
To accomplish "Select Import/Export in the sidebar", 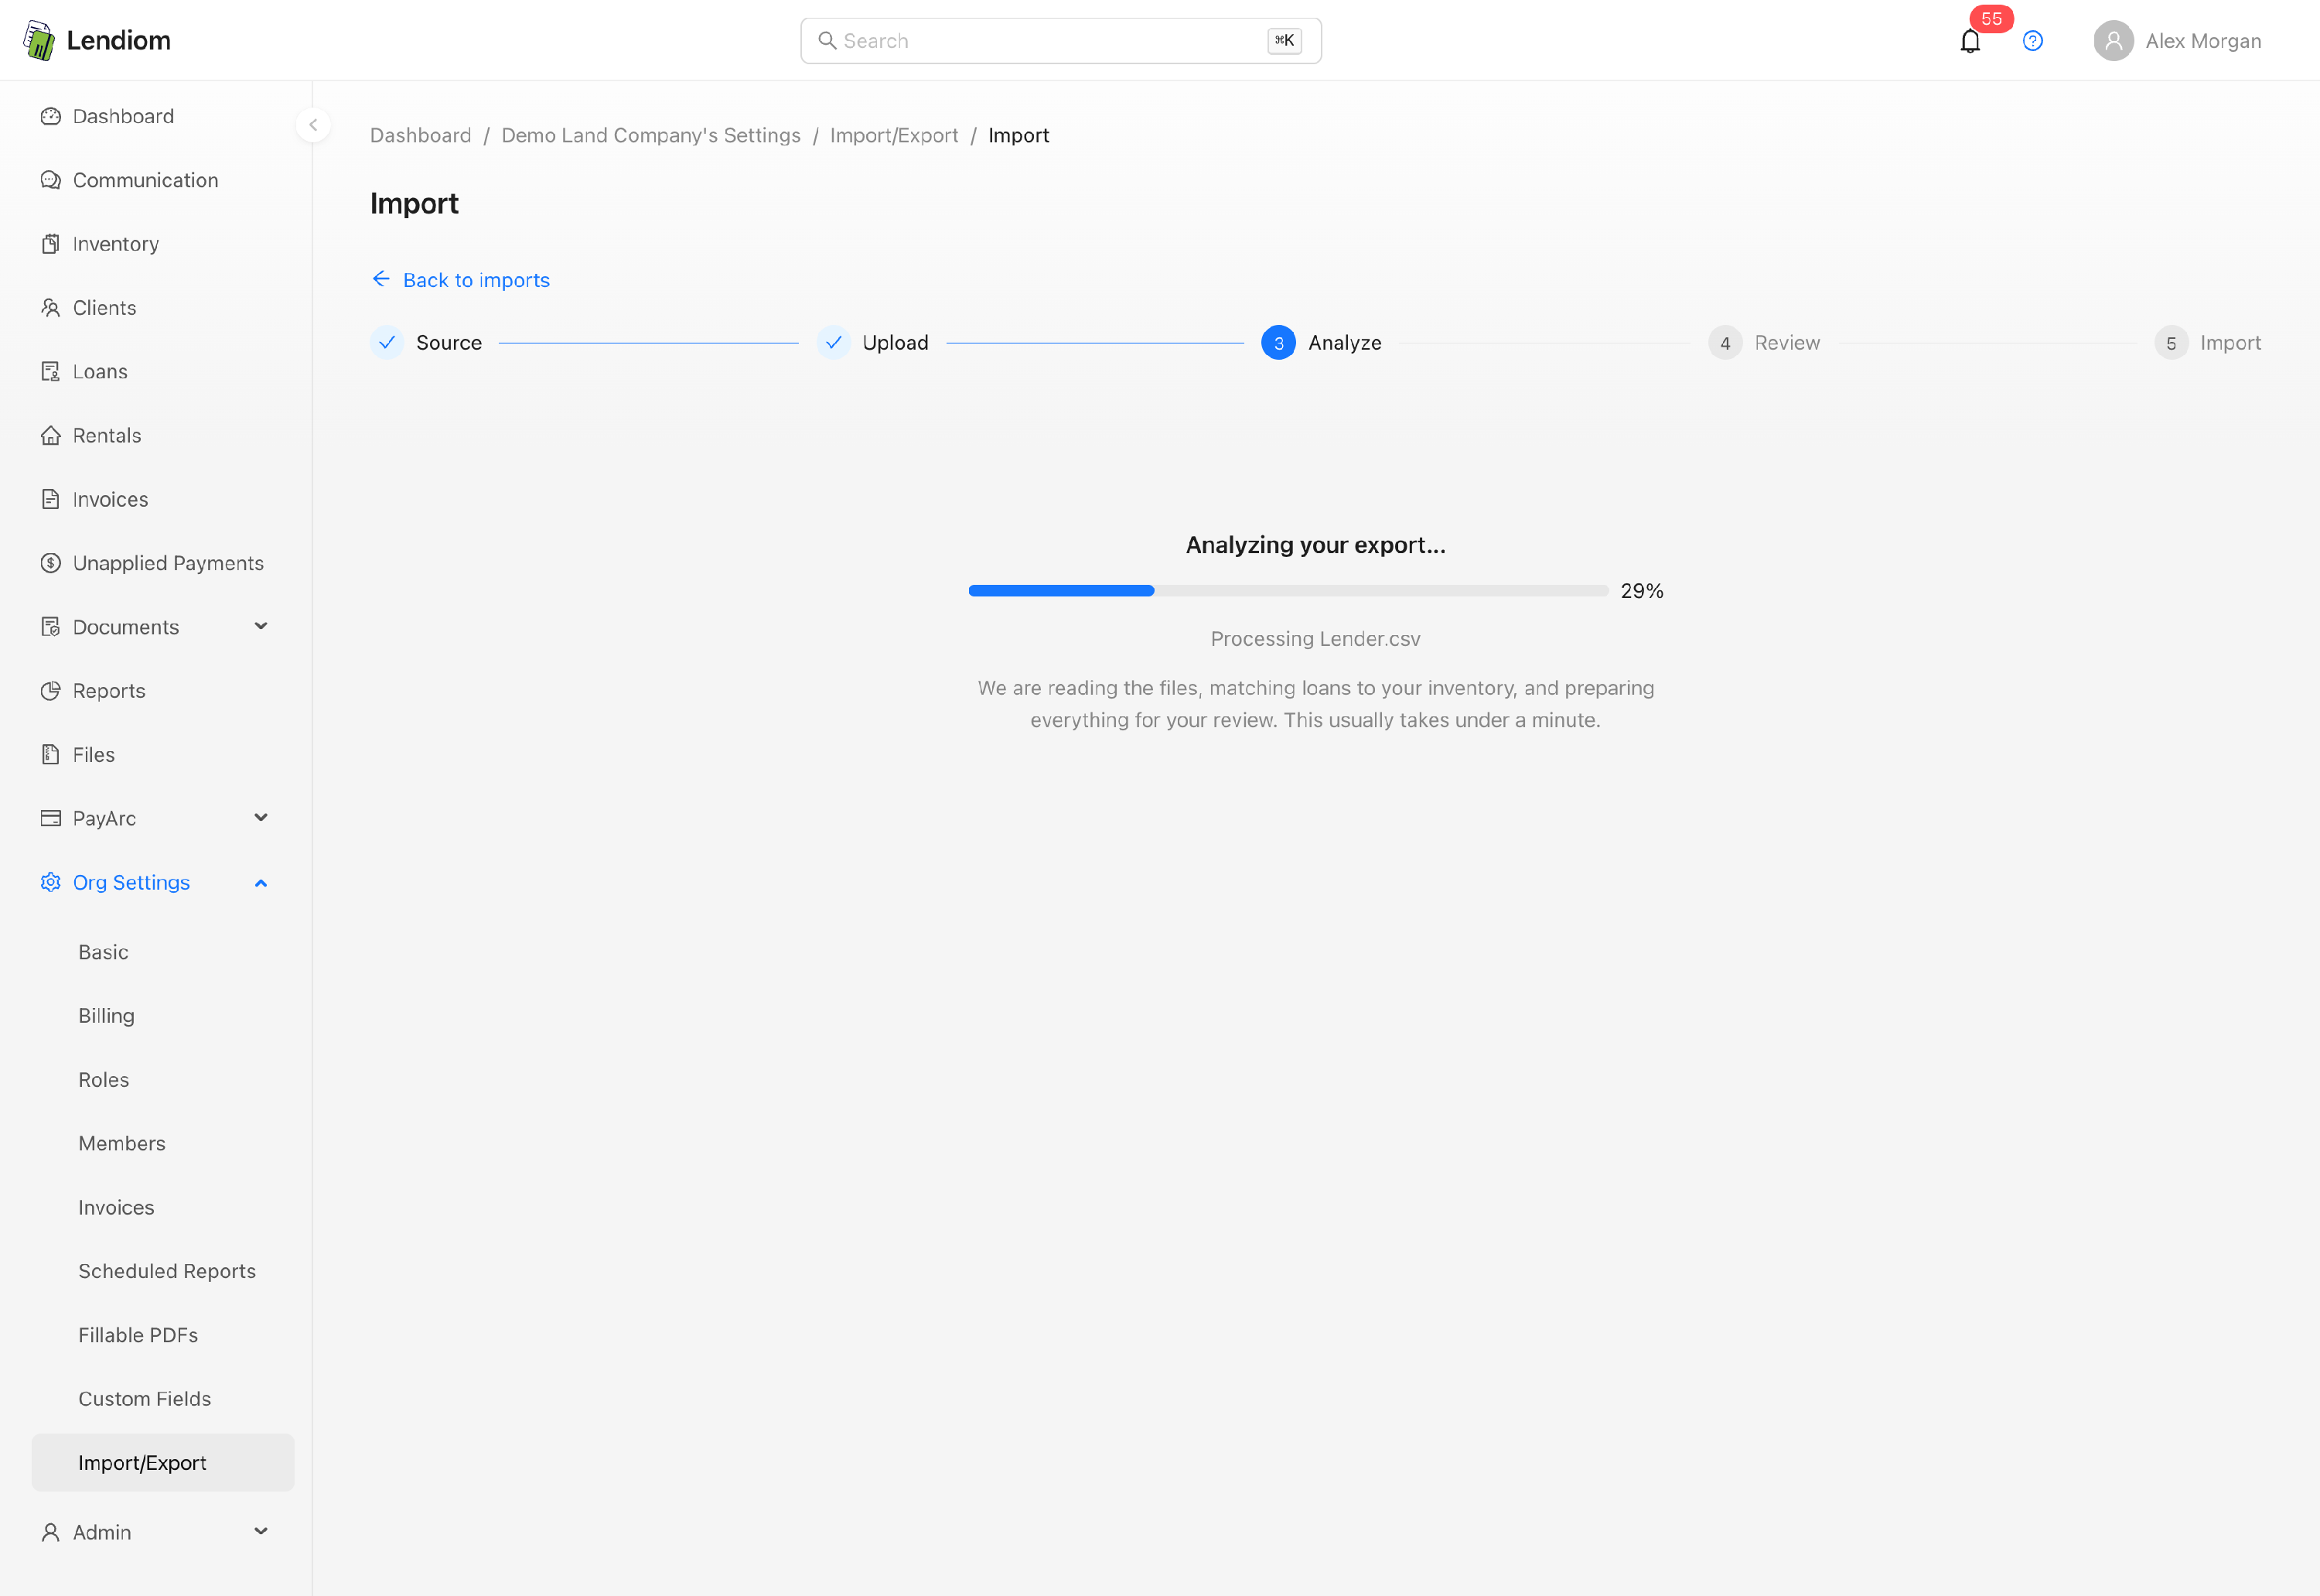I will click(x=163, y=1463).
